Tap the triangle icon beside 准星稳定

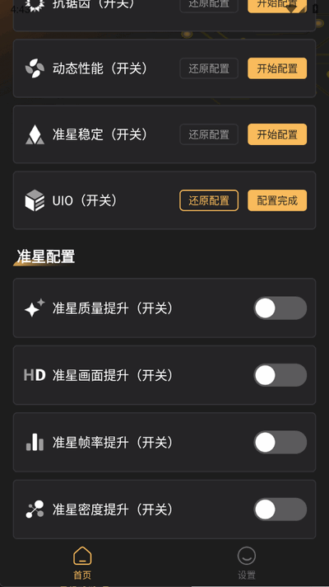click(x=35, y=134)
